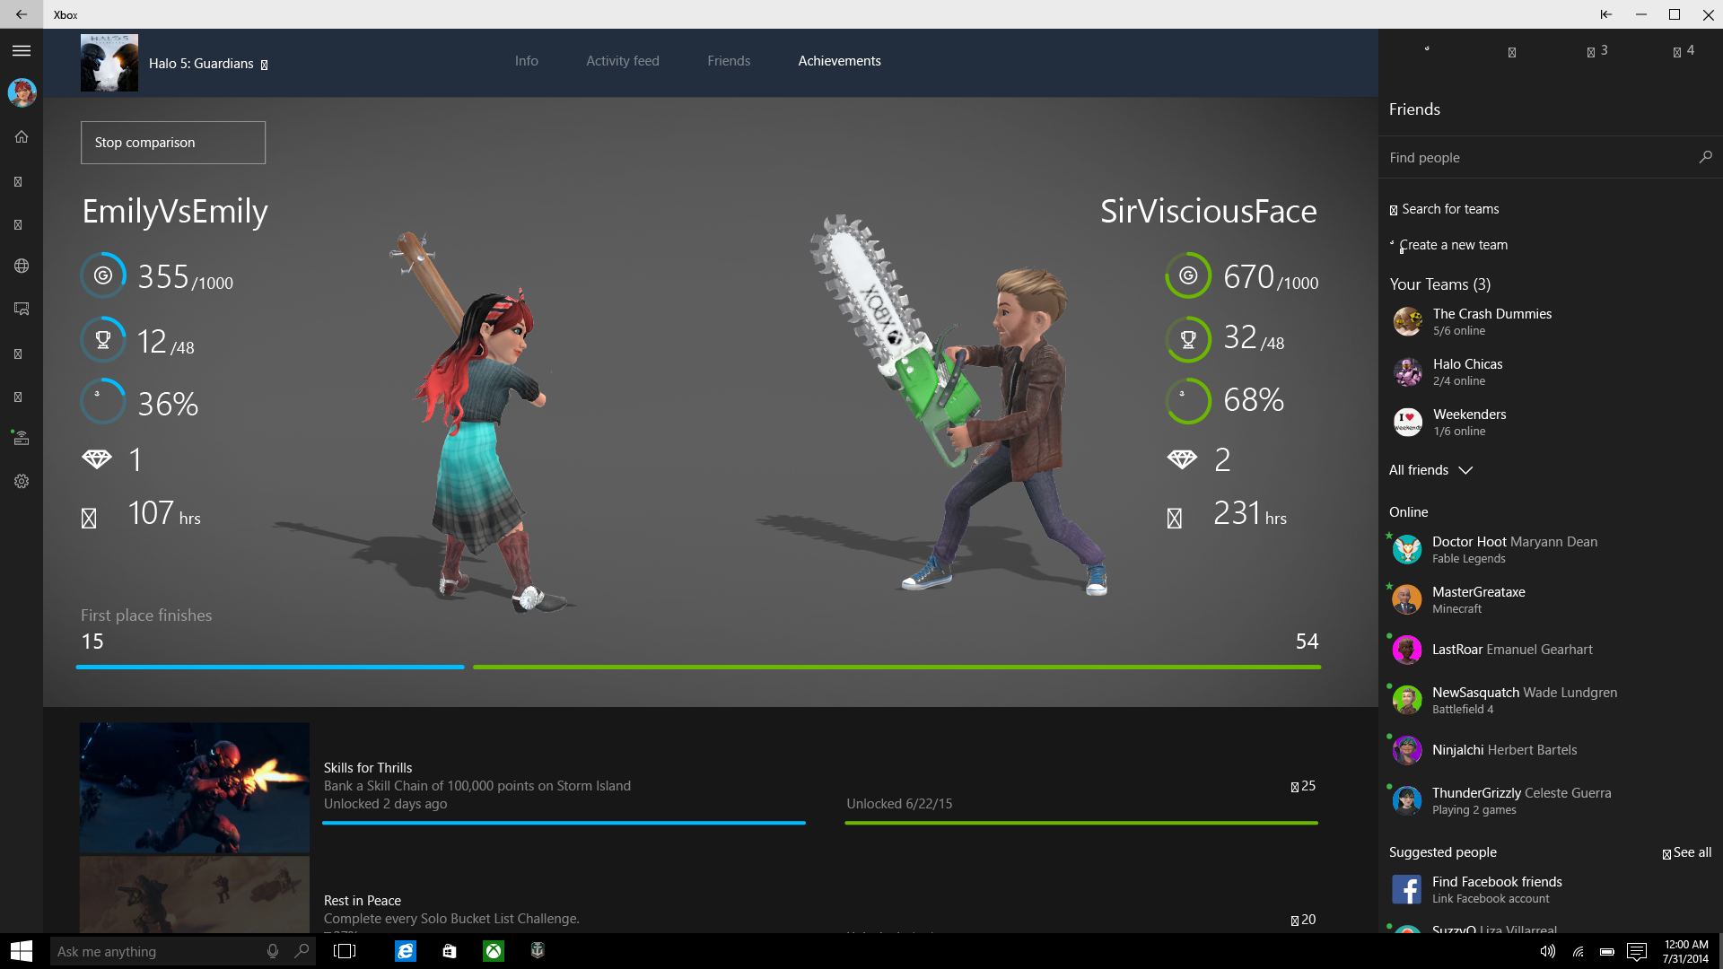Open Task View on the taskbar
1723x969 pixels.
(x=345, y=951)
